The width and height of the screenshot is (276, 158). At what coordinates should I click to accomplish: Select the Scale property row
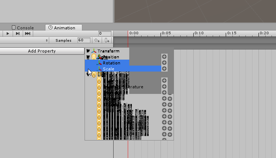pos(123,69)
